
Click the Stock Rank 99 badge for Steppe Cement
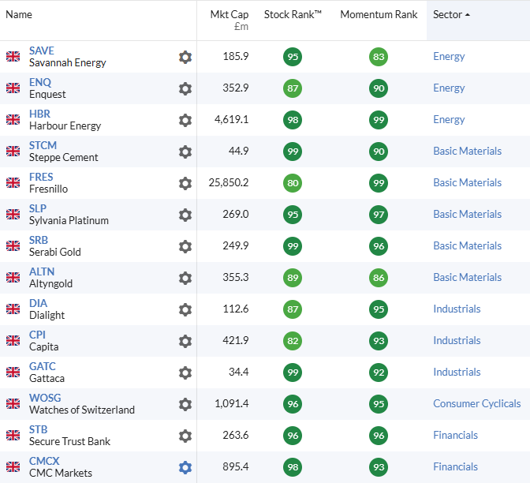pyautogui.click(x=293, y=152)
